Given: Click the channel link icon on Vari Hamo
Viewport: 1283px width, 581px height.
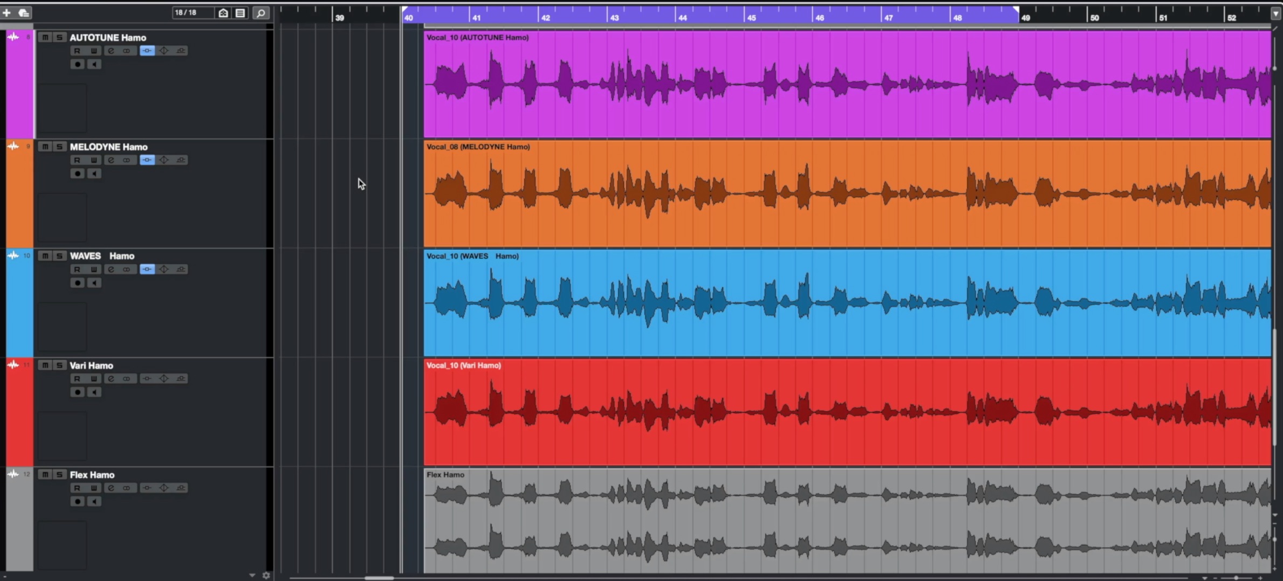Looking at the screenshot, I should point(126,379).
